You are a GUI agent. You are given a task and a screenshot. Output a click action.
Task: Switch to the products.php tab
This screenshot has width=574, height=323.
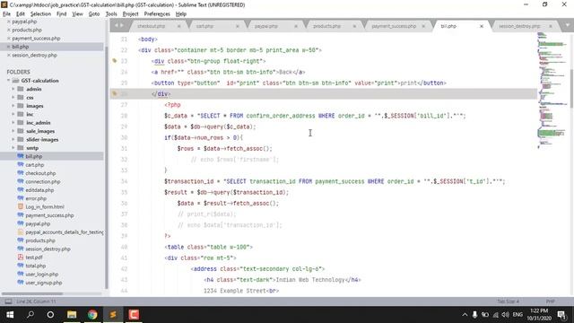coord(326,26)
